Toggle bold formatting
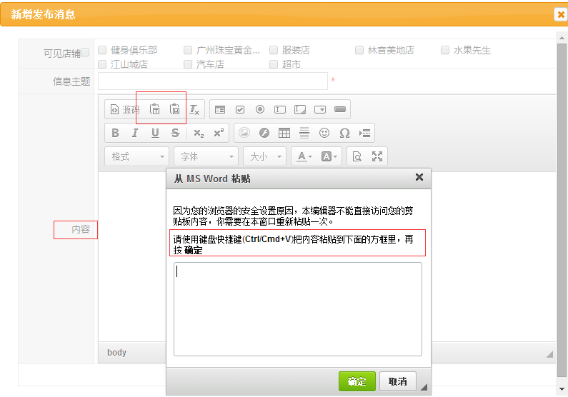 click(115, 133)
